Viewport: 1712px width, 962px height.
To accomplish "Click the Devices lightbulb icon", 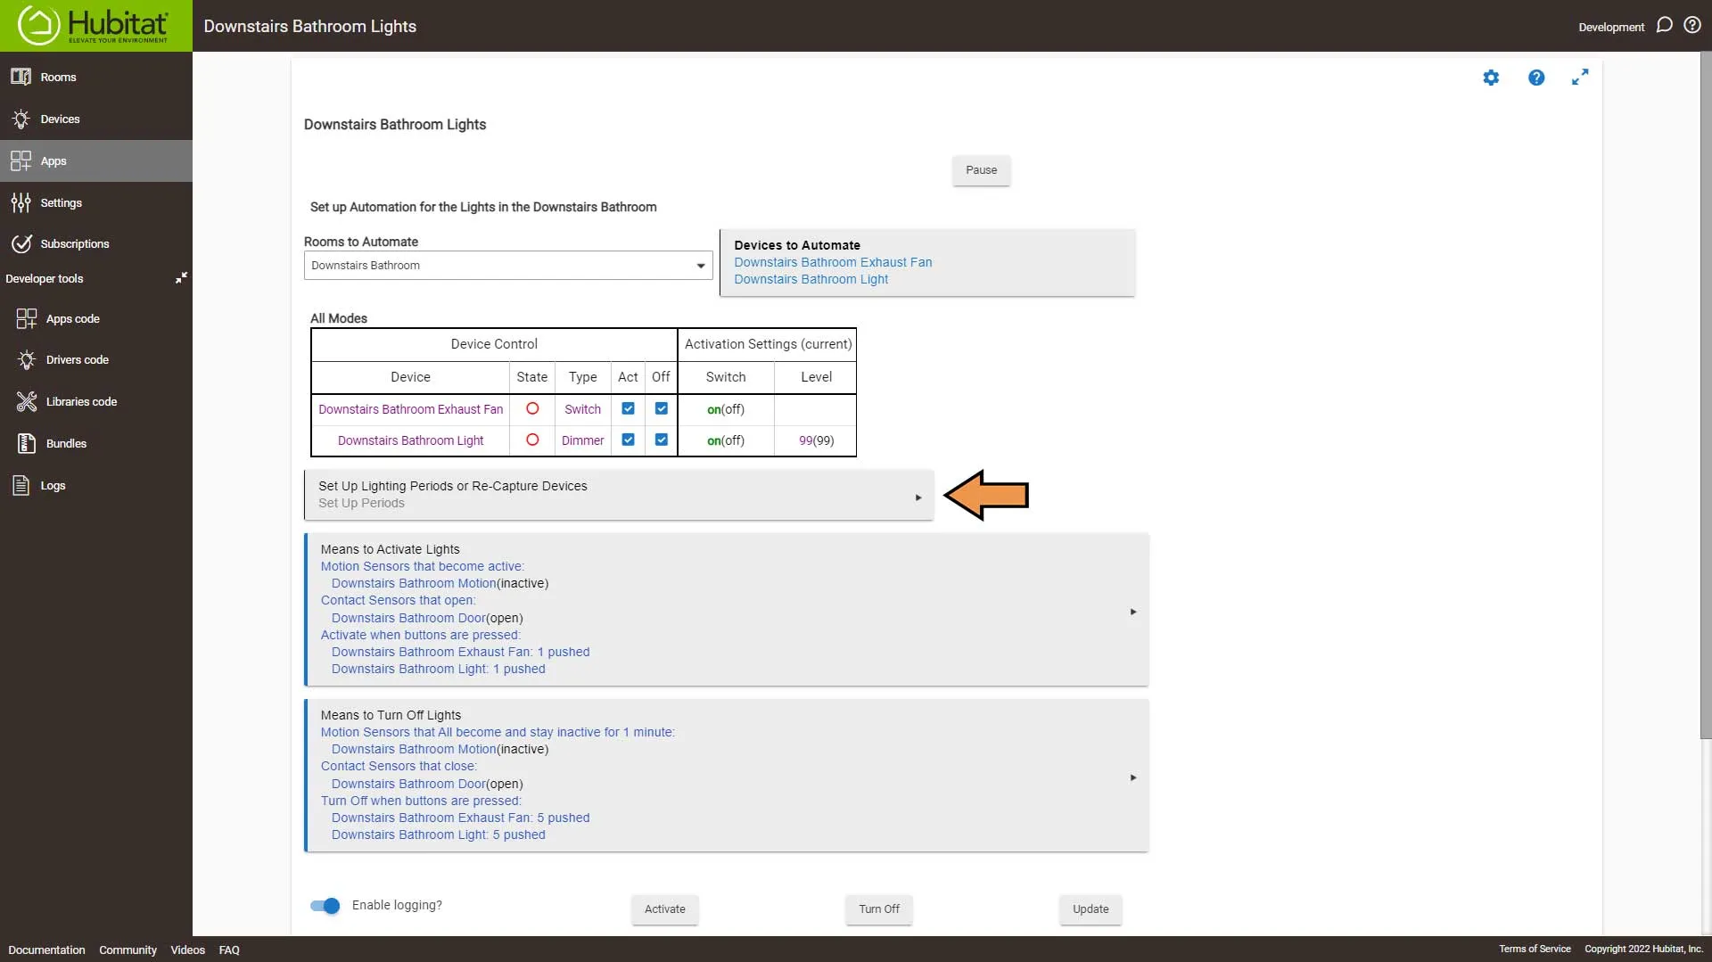I will point(21,119).
